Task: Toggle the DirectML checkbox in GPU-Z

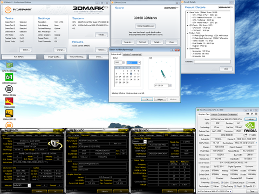Action: click(247, 183)
